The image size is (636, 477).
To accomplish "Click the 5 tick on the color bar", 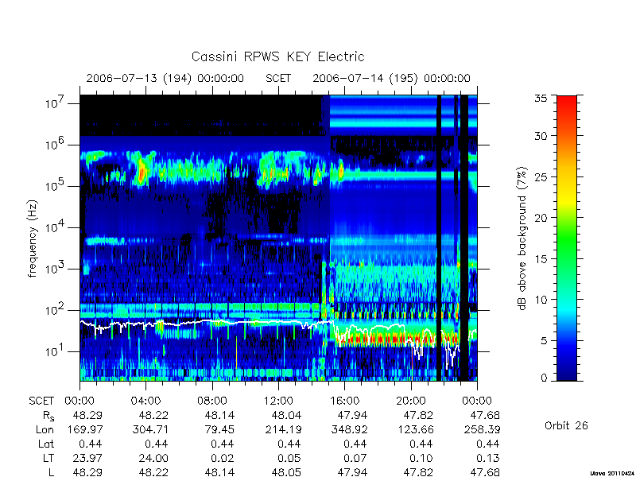I will (544, 341).
